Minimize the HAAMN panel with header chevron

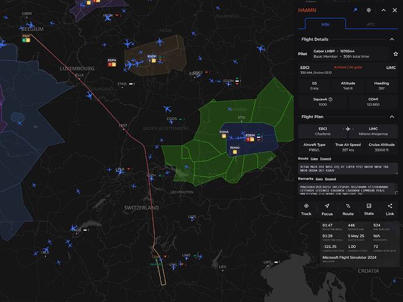384,10
